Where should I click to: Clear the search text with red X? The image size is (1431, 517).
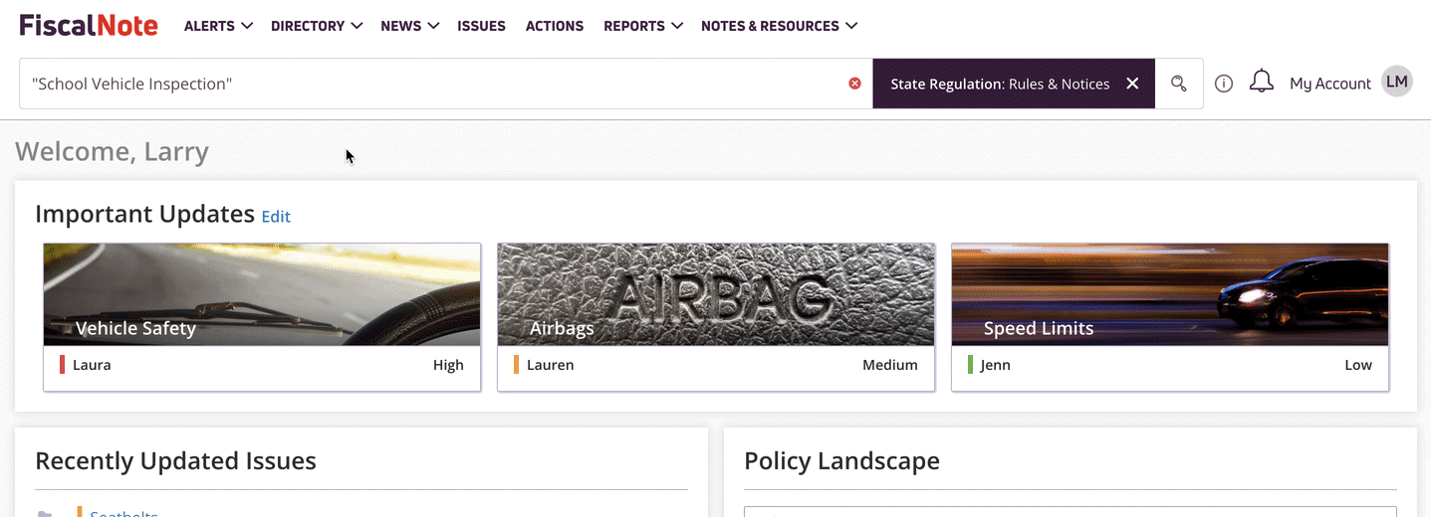[x=854, y=84]
